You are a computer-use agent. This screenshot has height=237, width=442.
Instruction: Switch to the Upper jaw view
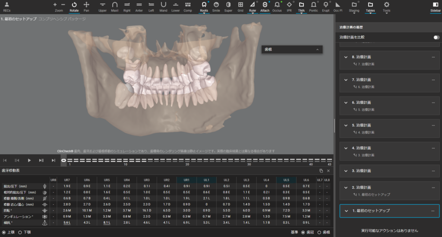click(x=102, y=5)
